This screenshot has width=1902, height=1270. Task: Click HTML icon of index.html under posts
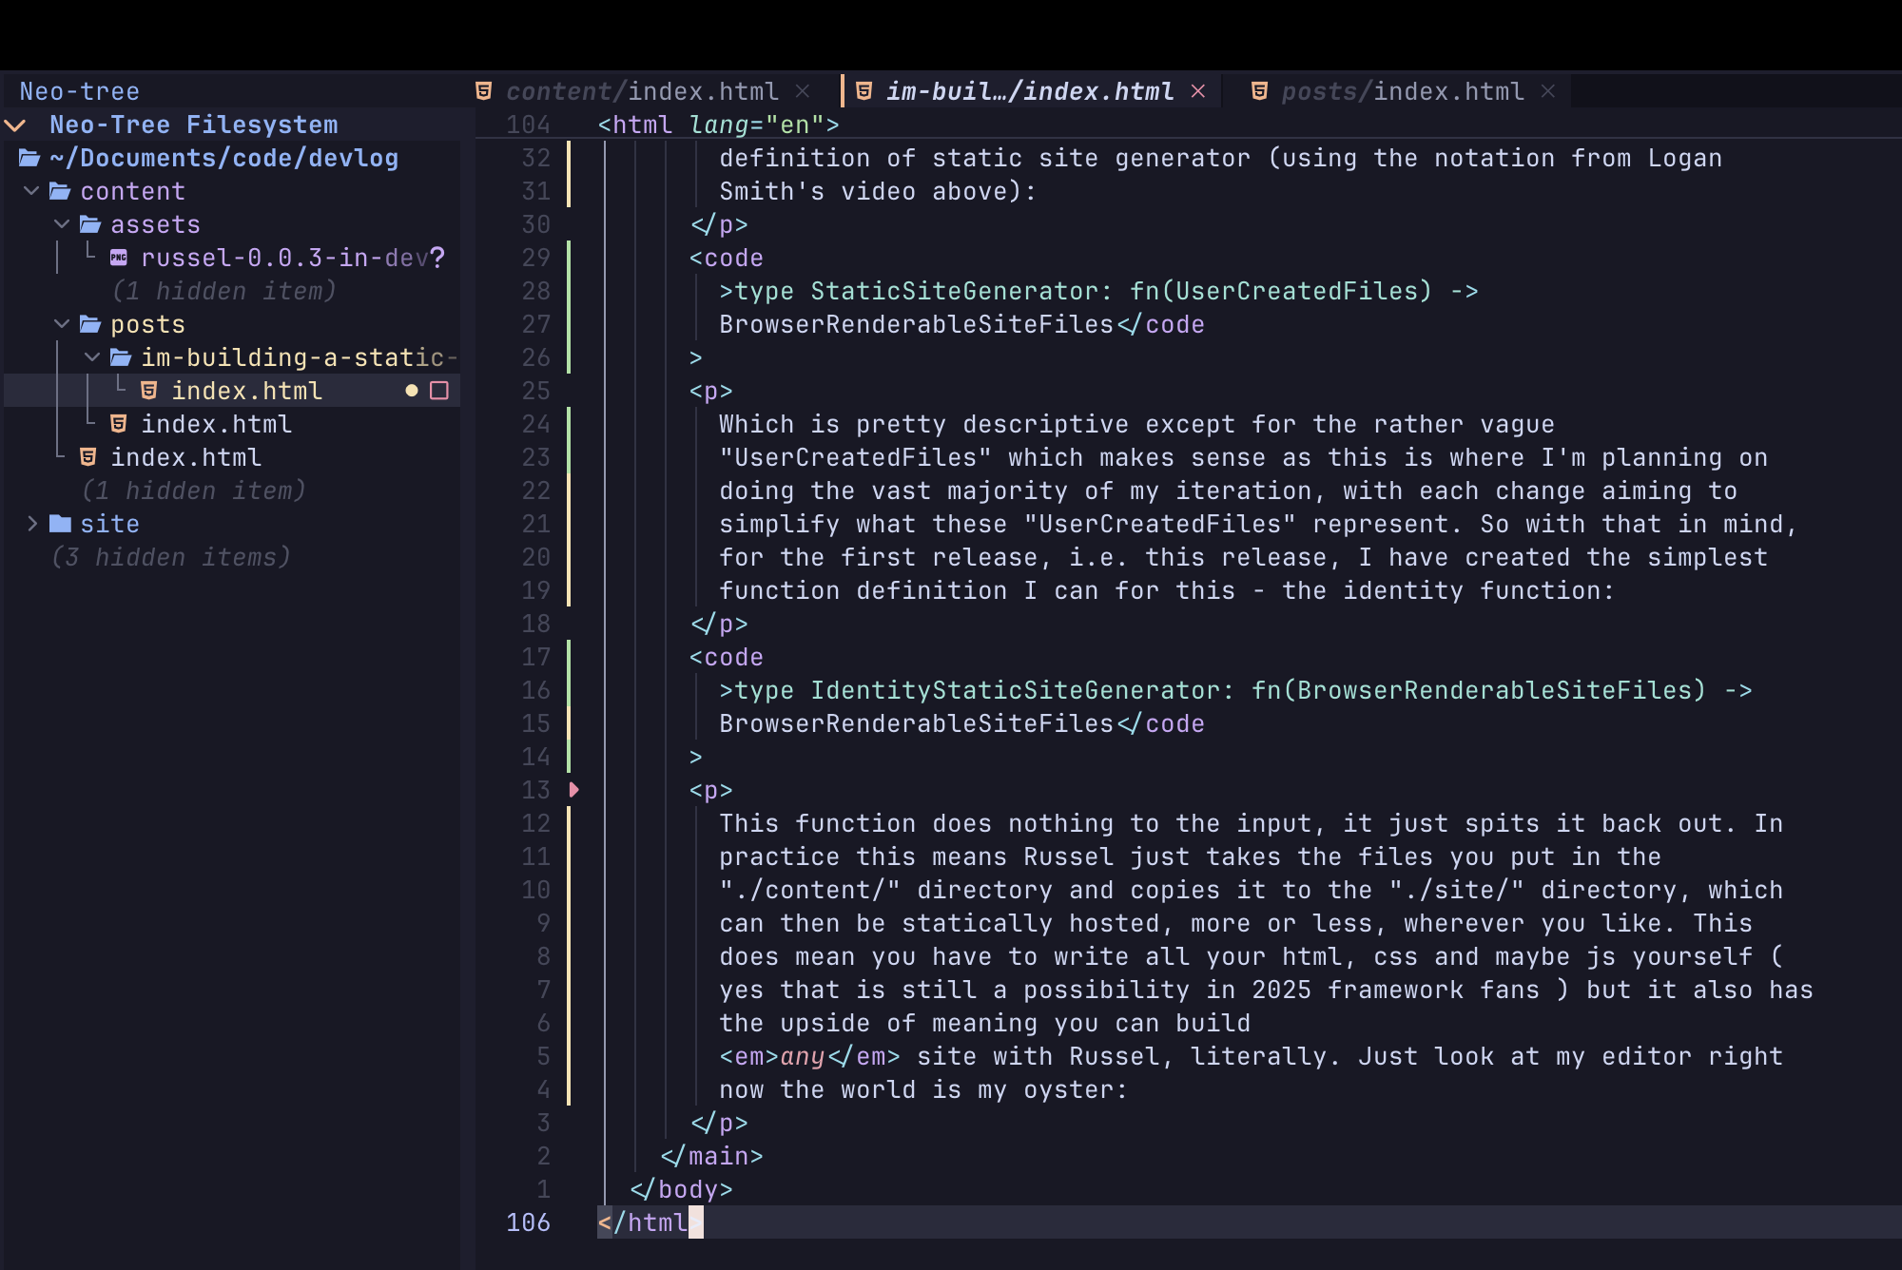point(119,424)
